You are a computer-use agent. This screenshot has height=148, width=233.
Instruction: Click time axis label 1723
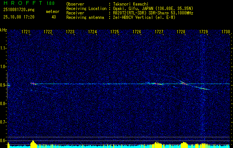70,31
